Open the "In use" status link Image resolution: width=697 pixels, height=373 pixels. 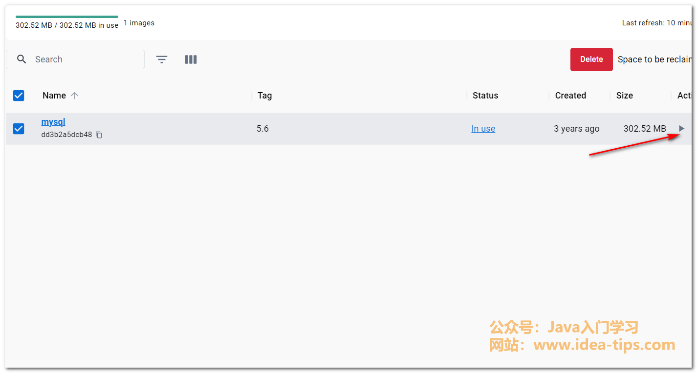pyautogui.click(x=483, y=129)
